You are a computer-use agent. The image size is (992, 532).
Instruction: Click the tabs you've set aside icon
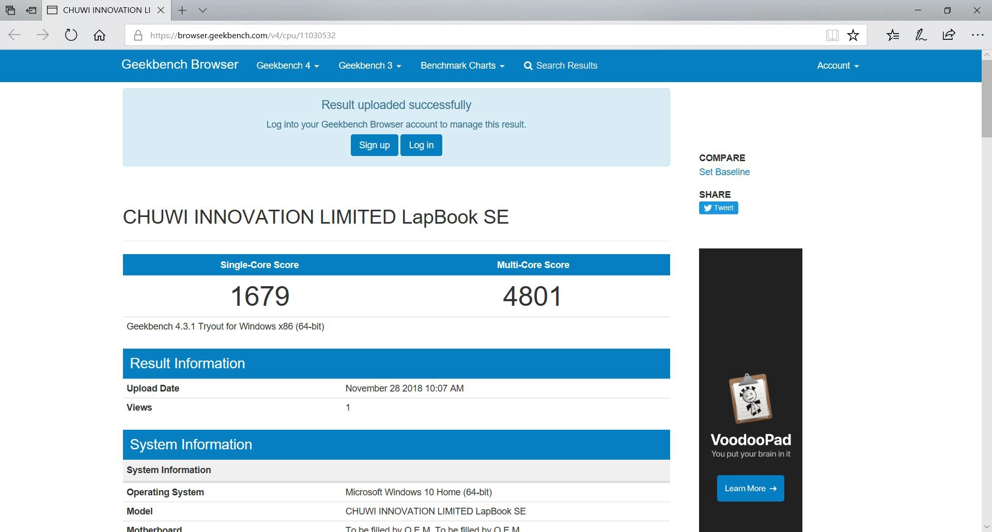(10, 10)
